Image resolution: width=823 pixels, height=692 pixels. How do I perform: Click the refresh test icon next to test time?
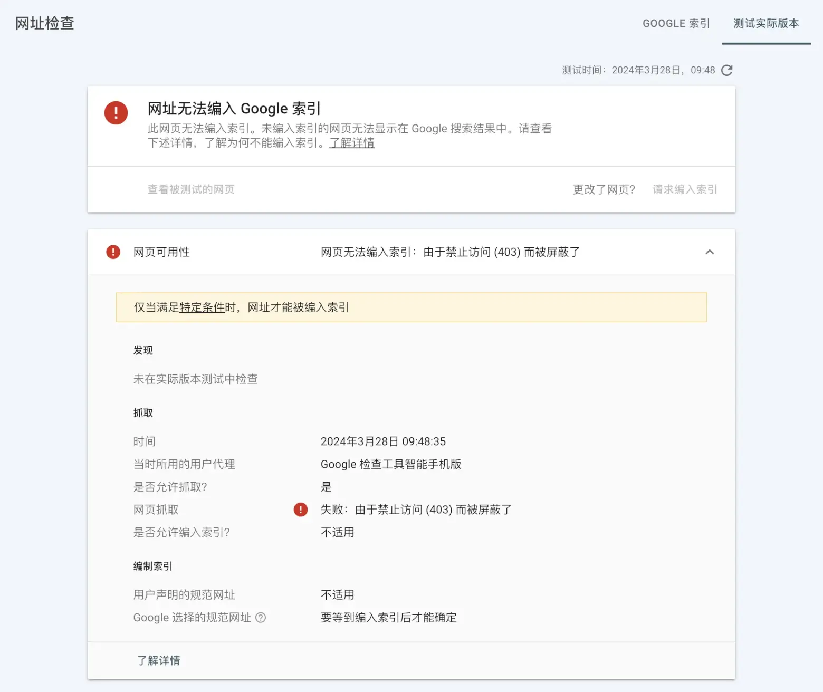pos(727,70)
